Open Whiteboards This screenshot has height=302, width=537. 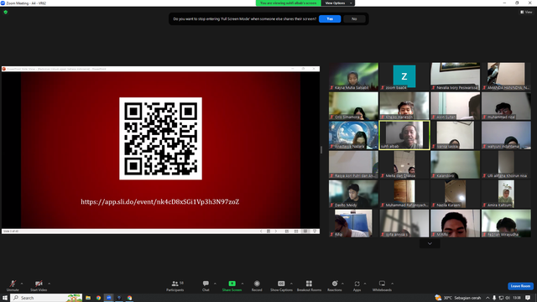[382, 286]
